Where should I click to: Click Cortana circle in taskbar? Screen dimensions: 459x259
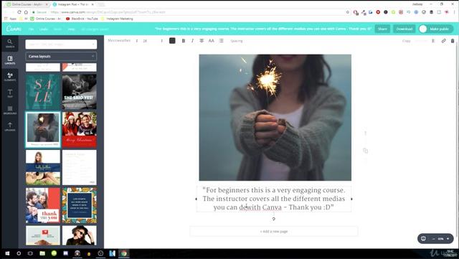point(19,253)
